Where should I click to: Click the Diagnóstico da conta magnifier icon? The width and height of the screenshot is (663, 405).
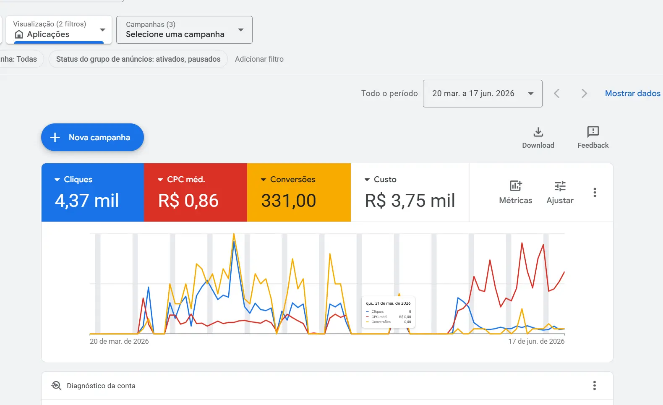[56, 385]
